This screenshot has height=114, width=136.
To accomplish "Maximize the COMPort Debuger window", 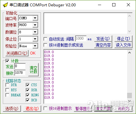I will (x=114, y=5).
